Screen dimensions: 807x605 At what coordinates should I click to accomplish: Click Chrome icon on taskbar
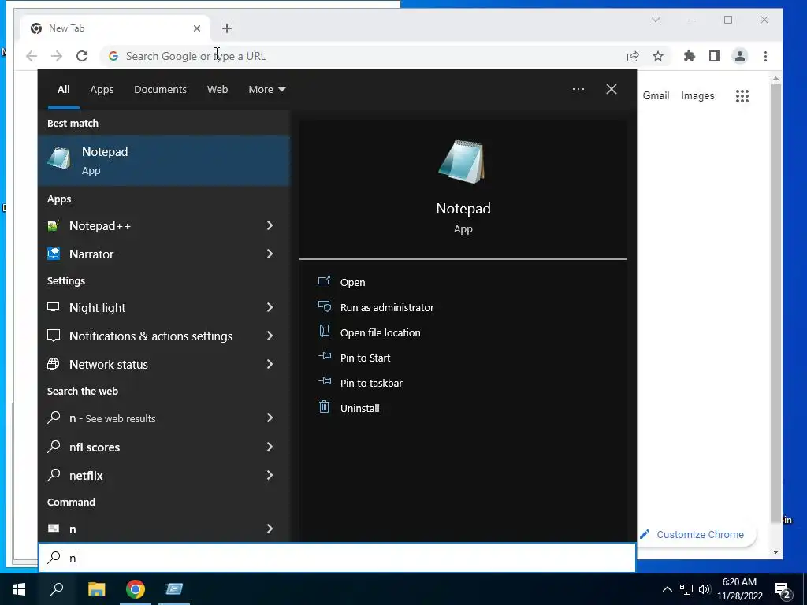tap(136, 589)
